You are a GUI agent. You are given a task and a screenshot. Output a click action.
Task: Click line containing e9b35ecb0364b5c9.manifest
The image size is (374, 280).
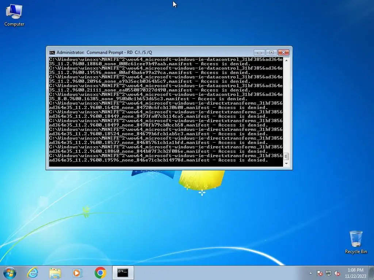click(x=150, y=81)
